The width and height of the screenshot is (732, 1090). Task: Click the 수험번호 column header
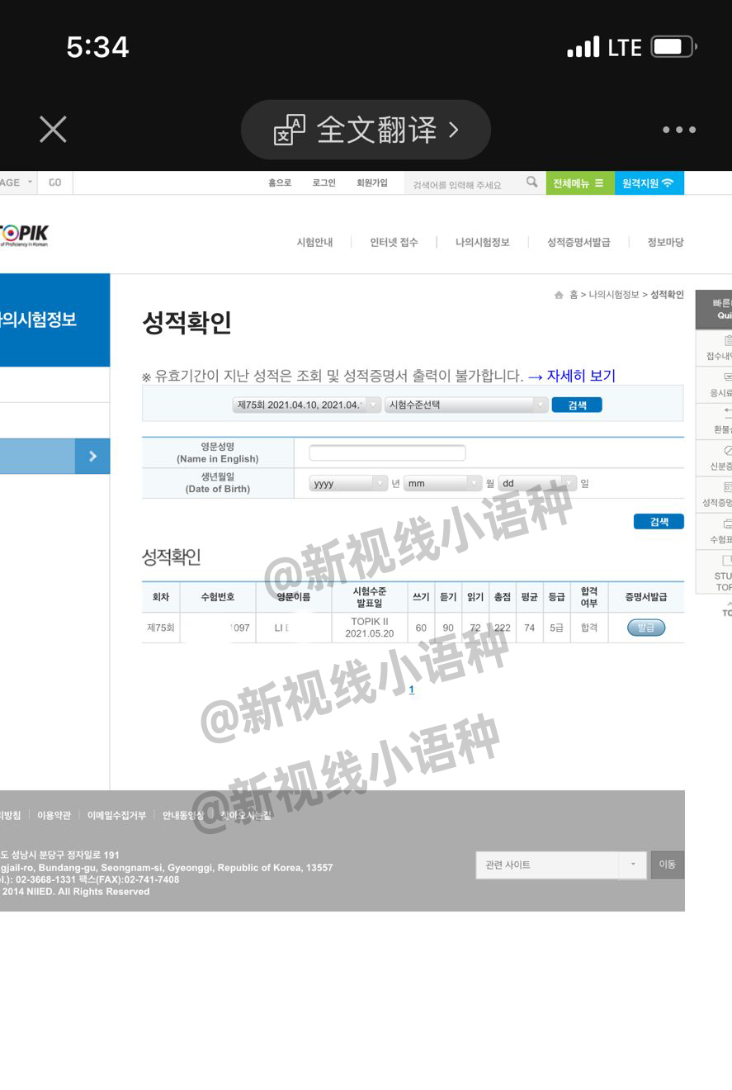(x=218, y=597)
